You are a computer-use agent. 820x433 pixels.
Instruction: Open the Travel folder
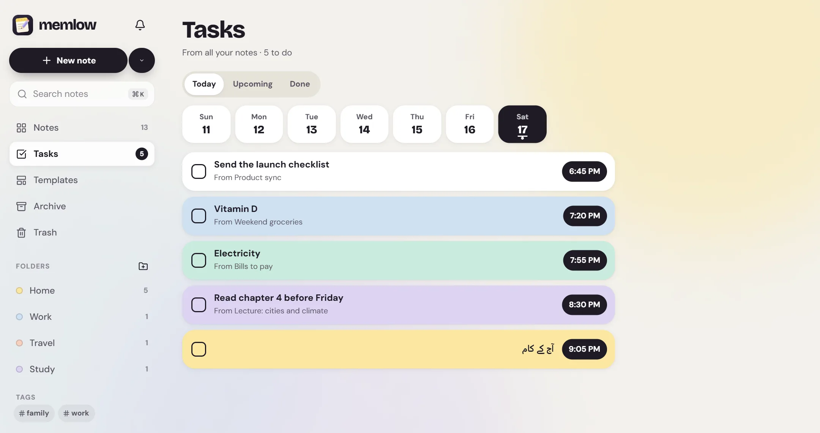[x=82, y=343]
